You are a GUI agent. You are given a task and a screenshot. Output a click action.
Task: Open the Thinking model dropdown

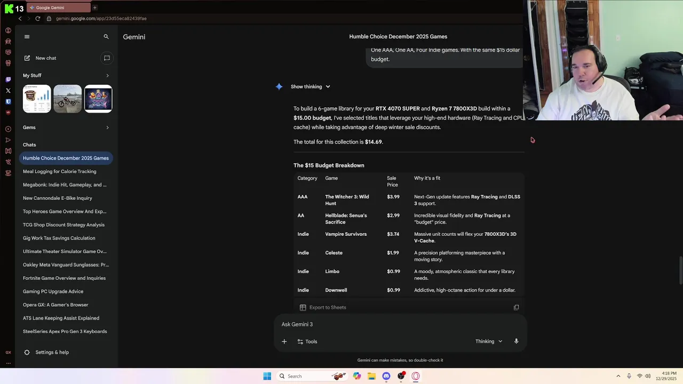[489, 341]
